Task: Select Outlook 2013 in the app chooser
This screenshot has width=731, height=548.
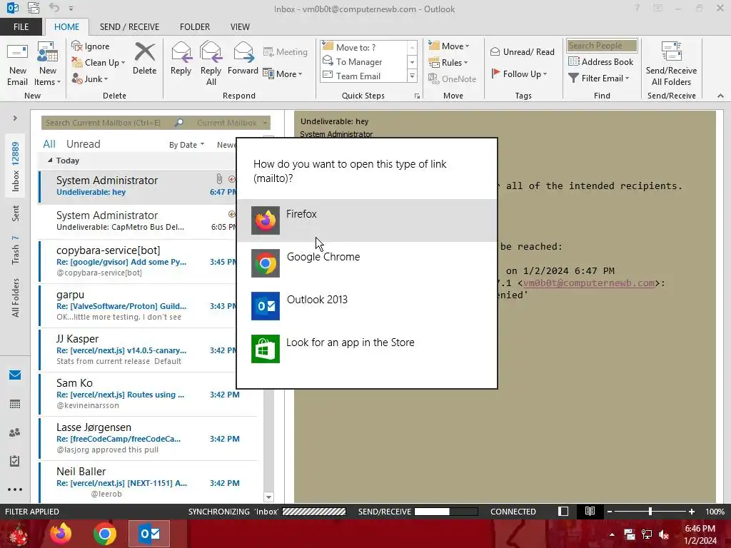Action: pyautogui.click(x=367, y=306)
